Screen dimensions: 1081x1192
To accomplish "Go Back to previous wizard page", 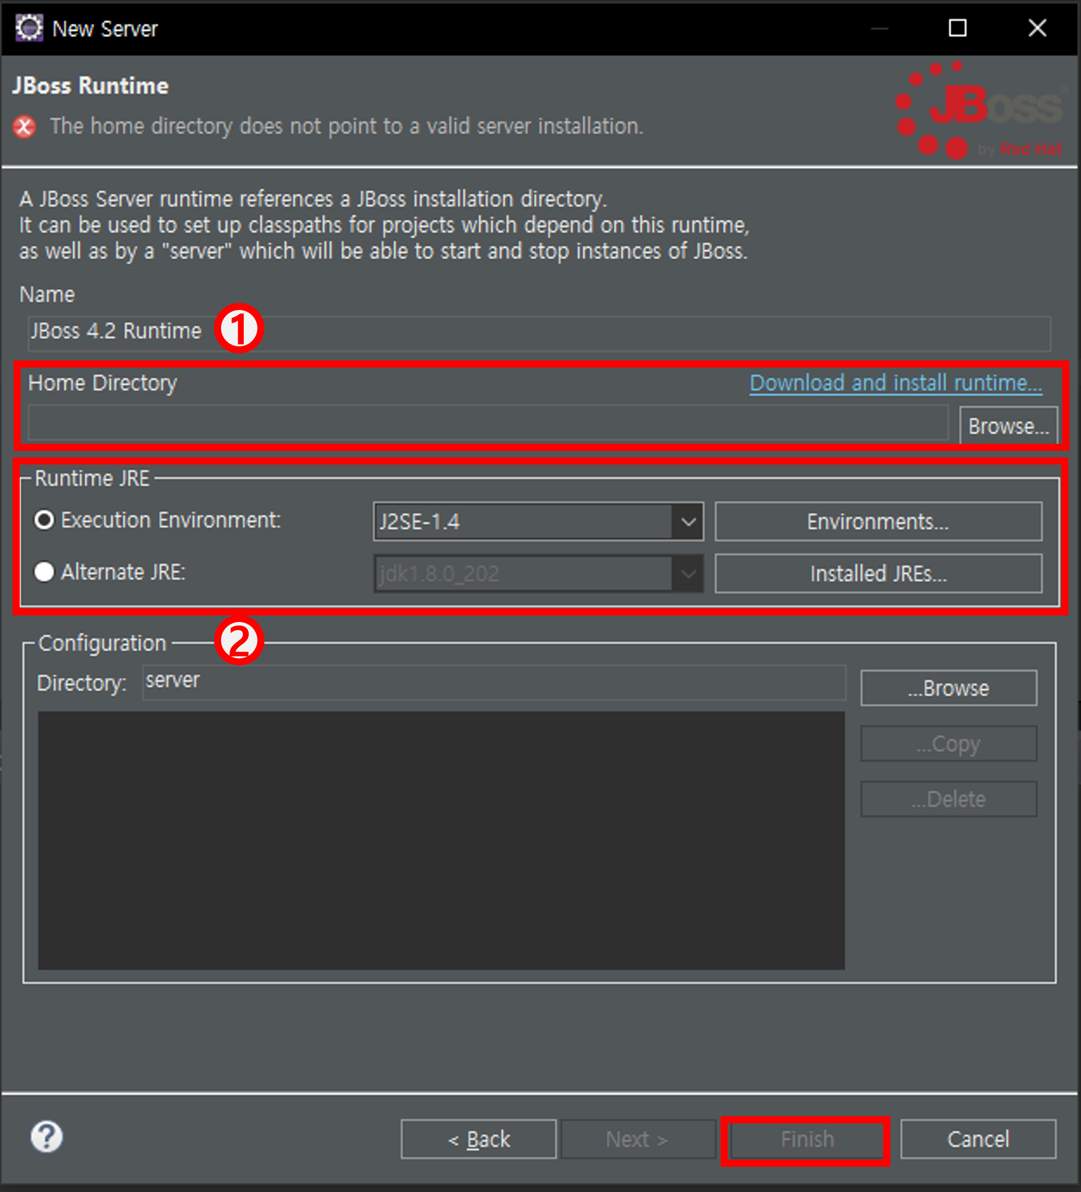I will pyautogui.click(x=478, y=1139).
